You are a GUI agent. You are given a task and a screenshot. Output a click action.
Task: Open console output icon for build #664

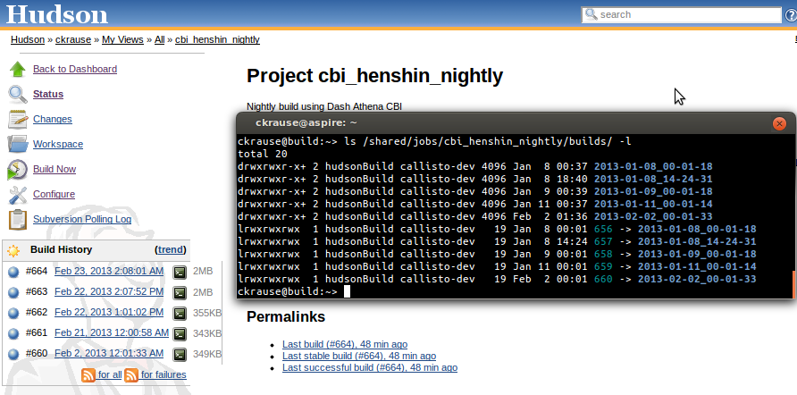tap(179, 272)
